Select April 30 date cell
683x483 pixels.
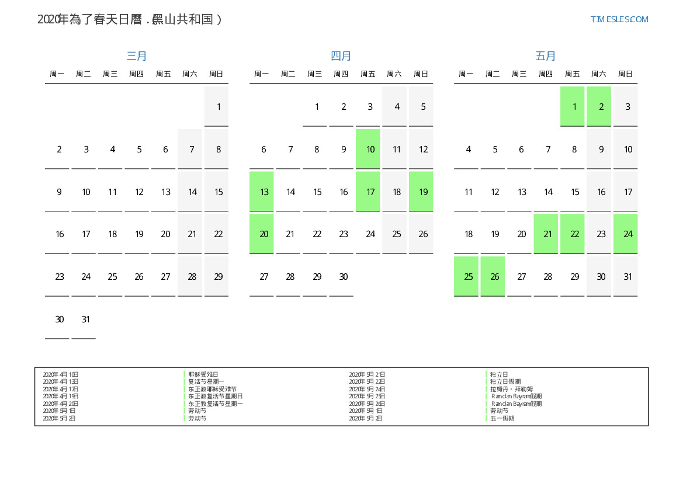pos(341,276)
